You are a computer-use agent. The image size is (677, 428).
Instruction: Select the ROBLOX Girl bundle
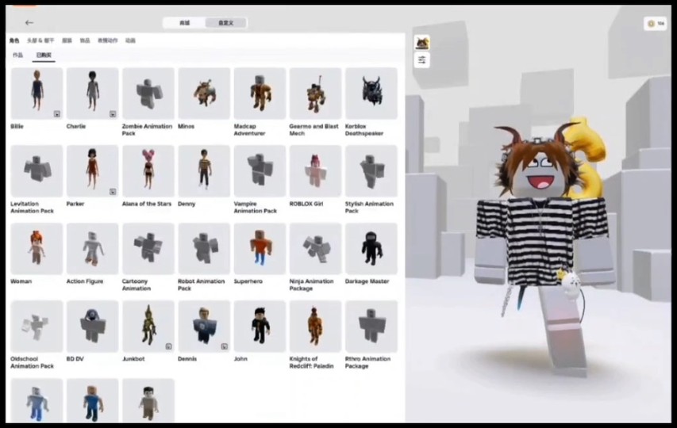(x=315, y=171)
